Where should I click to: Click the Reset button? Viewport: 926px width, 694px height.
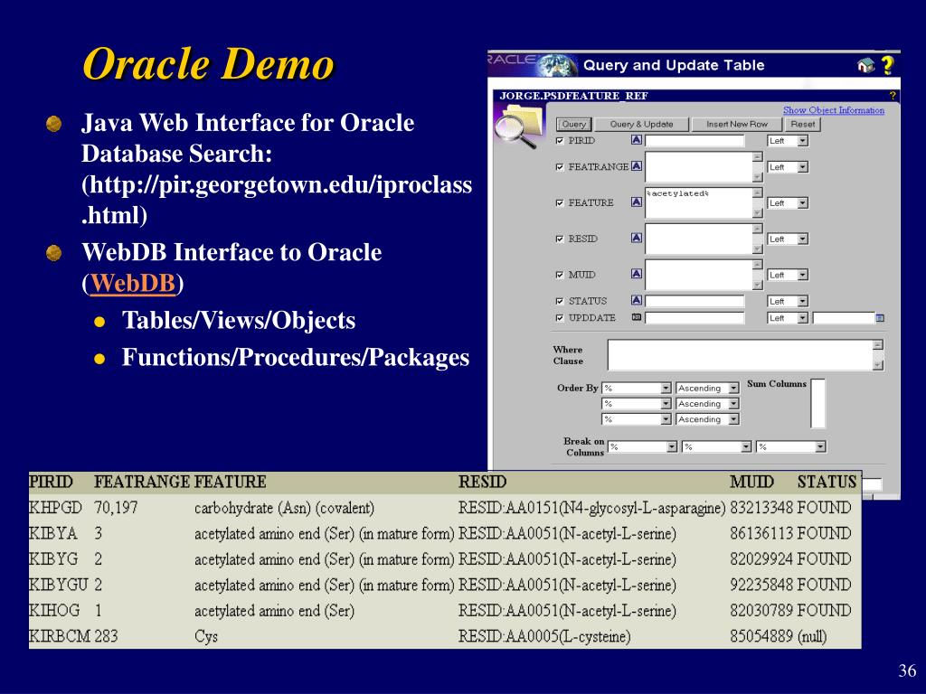tap(803, 124)
